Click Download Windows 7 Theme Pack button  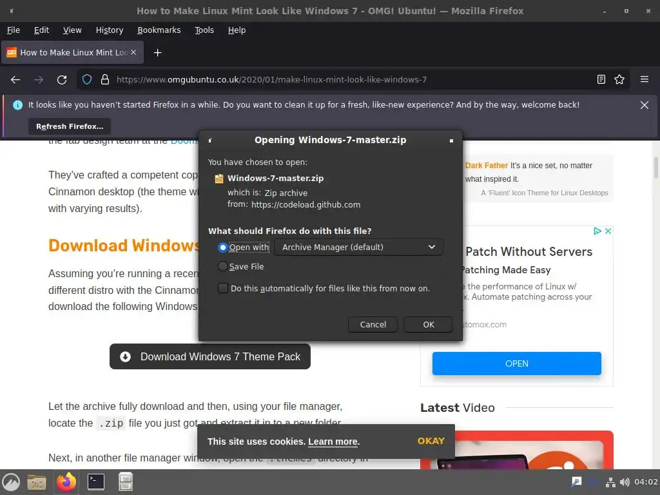tap(210, 356)
